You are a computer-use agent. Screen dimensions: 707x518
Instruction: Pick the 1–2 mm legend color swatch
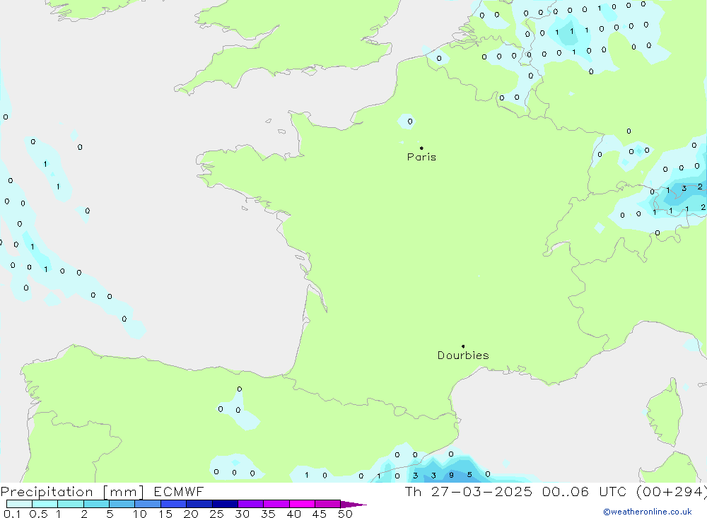coord(70,504)
